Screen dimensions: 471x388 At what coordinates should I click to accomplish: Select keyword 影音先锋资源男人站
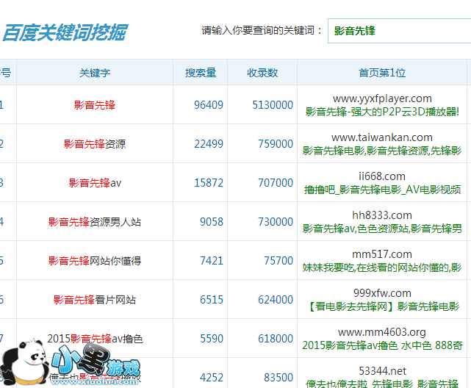point(95,222)
